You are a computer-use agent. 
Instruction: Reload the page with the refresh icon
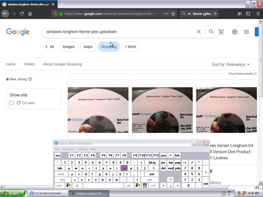22,14
